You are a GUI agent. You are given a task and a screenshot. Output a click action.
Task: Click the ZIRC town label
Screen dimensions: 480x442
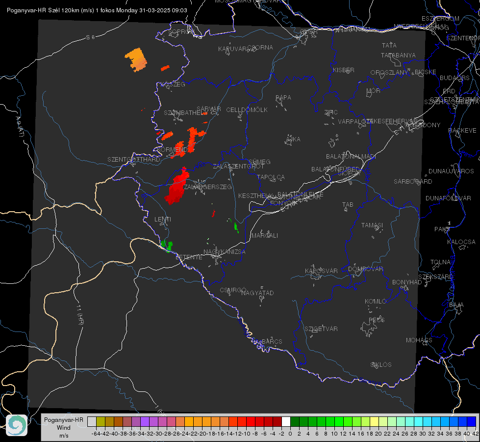pyautogui.click(x=331, y=112)
